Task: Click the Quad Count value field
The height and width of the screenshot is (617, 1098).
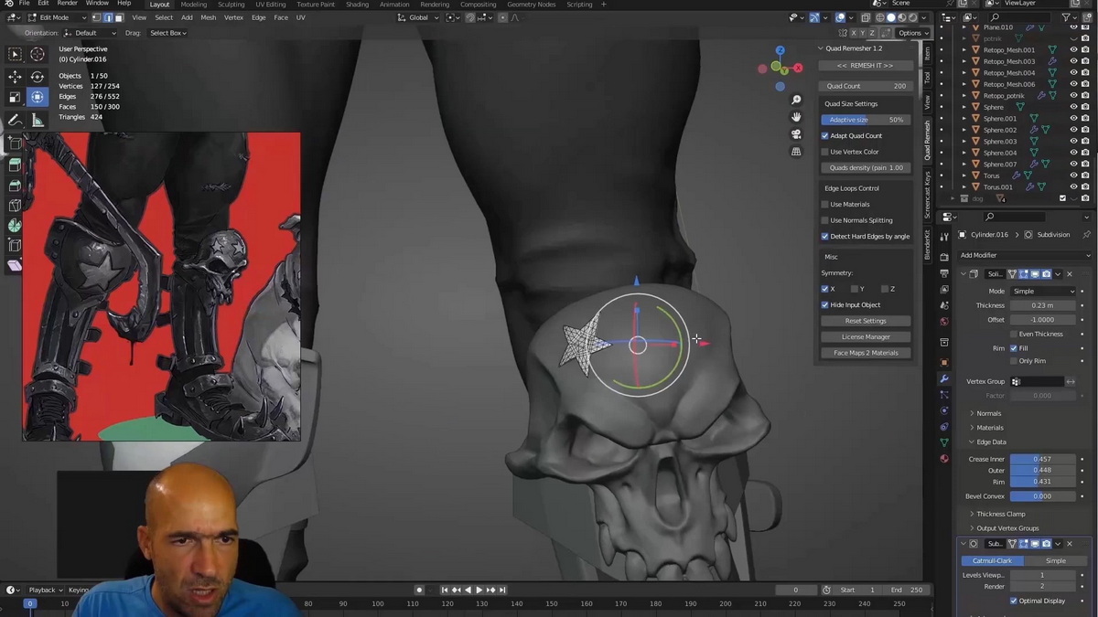Action: pos(866,86)
